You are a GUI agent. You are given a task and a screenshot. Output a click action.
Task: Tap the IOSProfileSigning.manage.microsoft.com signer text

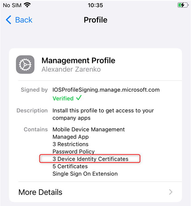[x=106, y=90]
